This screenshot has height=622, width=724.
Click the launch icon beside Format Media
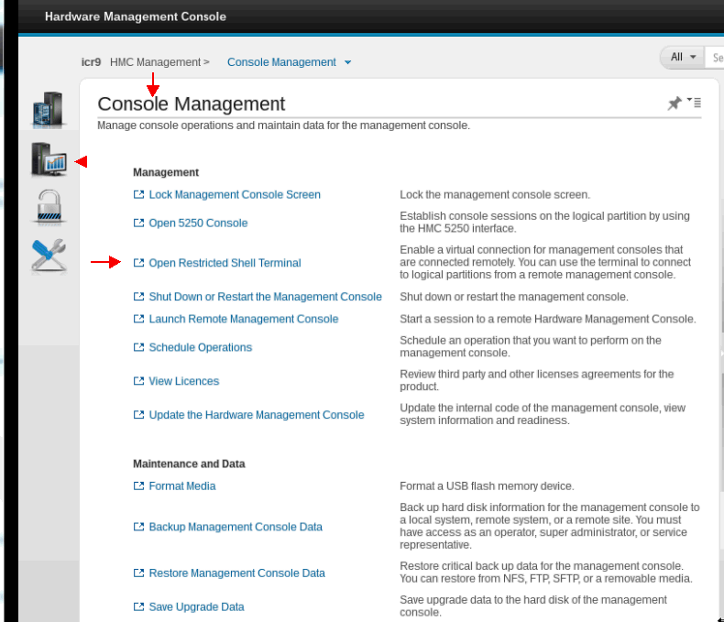pos(138,486)
